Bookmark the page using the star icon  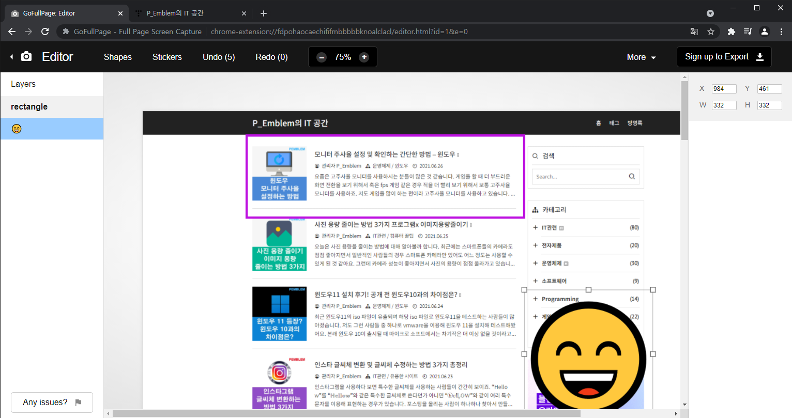pyautogui.click(x=711, y=31)
